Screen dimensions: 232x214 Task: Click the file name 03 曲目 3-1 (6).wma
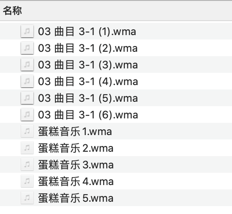point(88,115)
